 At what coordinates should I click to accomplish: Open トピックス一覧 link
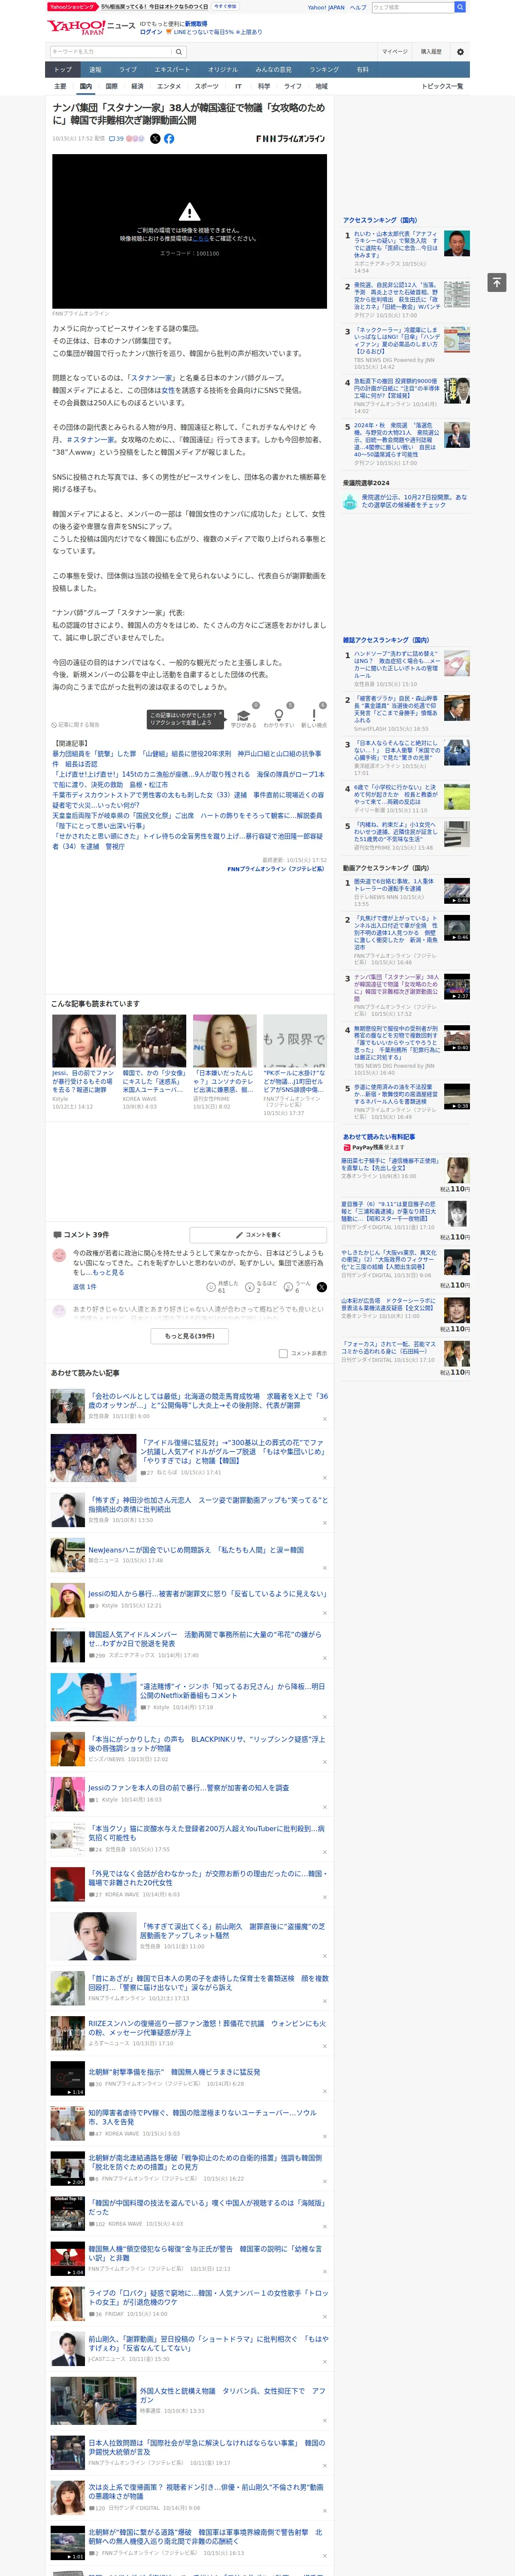click(442, 86)
